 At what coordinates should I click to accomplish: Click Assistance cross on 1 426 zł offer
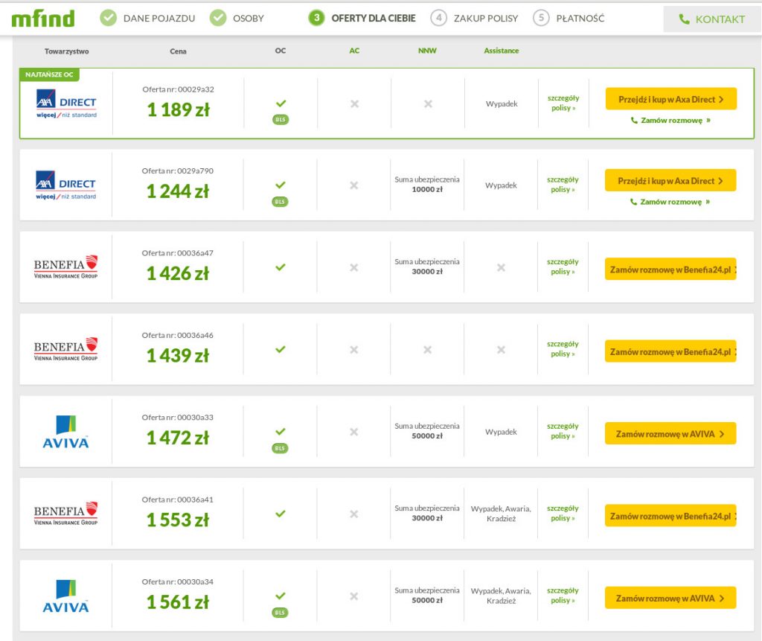(x=501, y=267)
